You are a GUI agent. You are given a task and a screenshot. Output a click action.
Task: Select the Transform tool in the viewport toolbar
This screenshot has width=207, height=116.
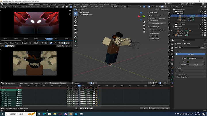(x=76, y=33)
